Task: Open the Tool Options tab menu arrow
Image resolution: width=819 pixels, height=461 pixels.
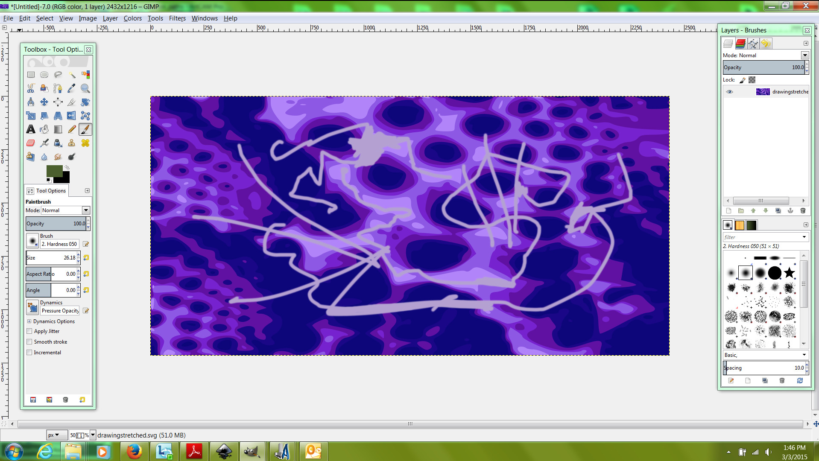Action: [87, 191]
